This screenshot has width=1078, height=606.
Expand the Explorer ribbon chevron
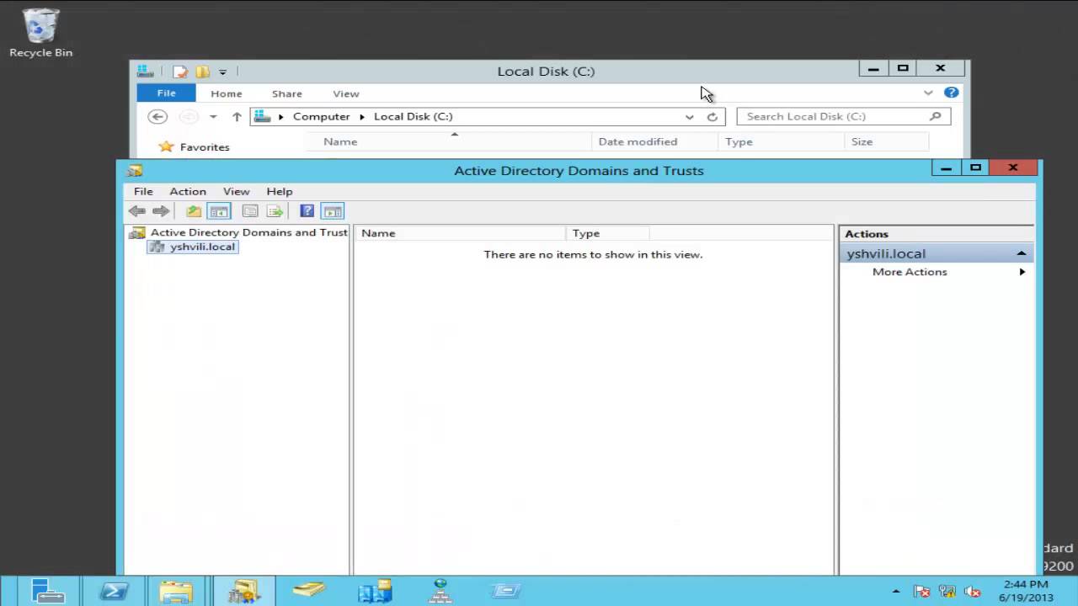point(928,93)
